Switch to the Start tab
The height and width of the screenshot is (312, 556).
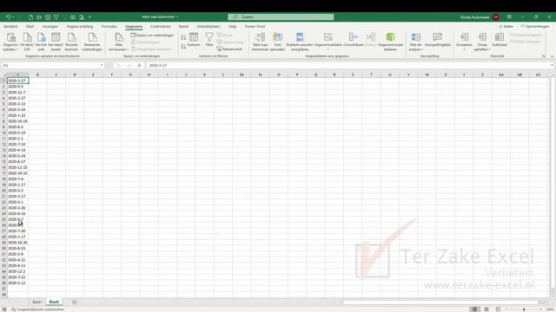(30, 27)
